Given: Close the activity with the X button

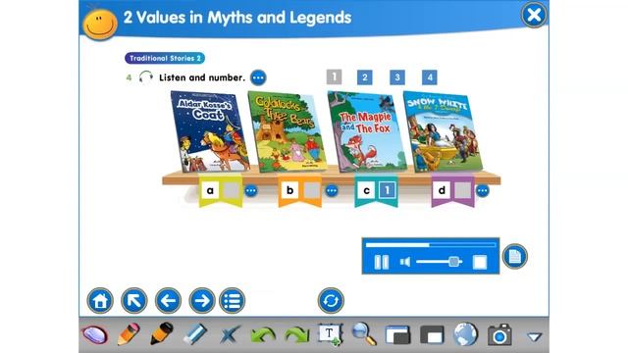Looking at the screenshot, I should tap(534, 16).
